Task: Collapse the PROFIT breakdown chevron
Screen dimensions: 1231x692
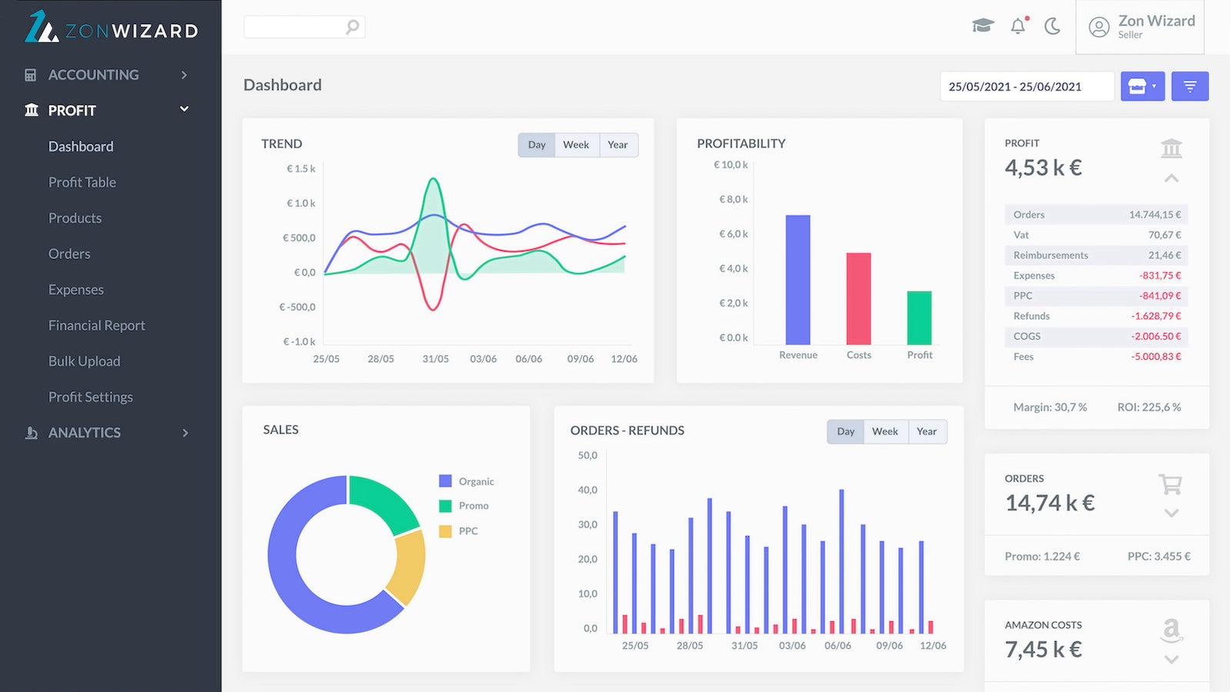Action: pyautogui.click(x=1171, y=178)
